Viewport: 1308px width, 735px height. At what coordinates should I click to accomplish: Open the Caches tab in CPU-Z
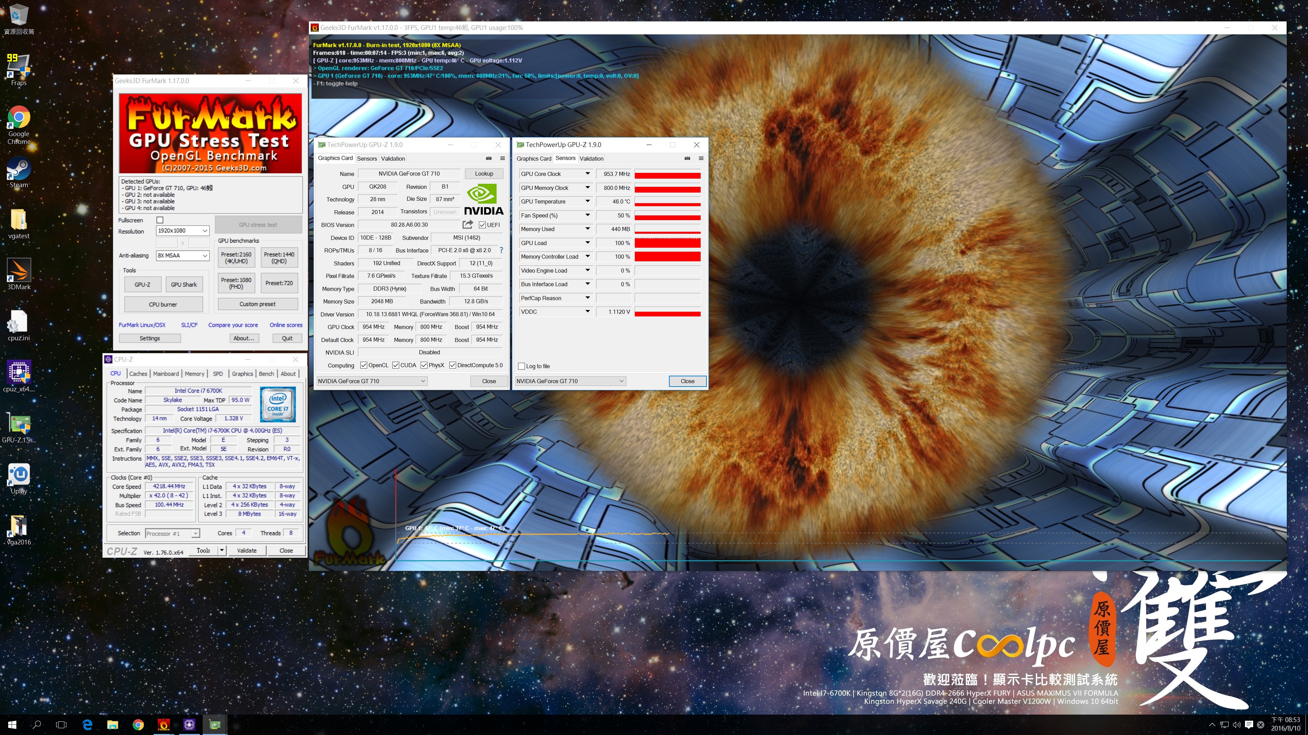coord(138,374)
